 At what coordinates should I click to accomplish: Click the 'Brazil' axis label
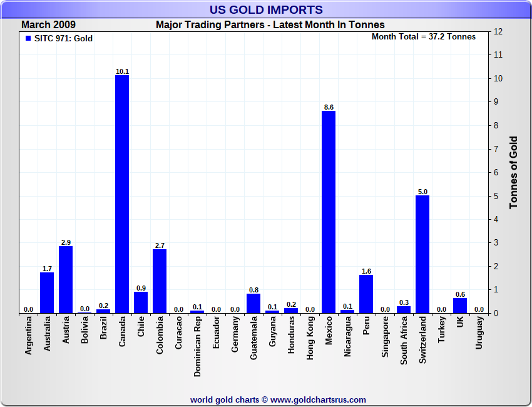(103, 327)
